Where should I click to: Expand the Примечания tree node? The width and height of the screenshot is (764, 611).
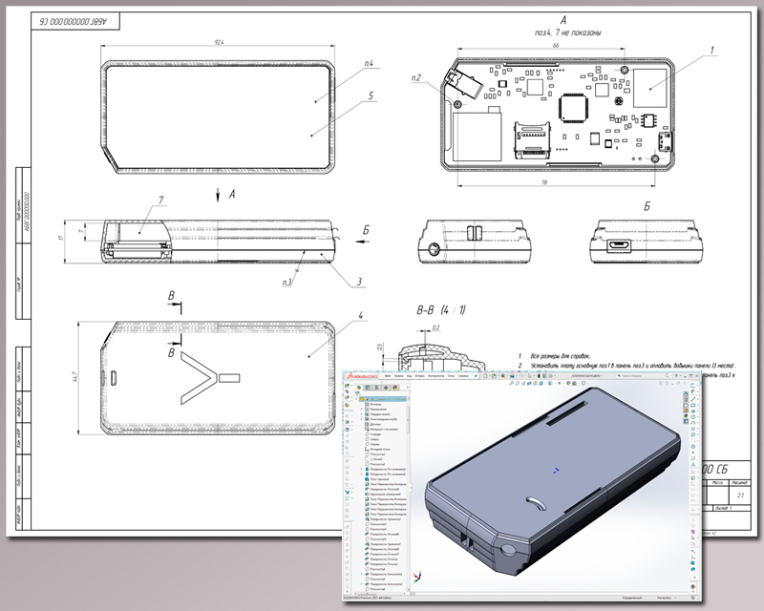click(x=362, y=410)
